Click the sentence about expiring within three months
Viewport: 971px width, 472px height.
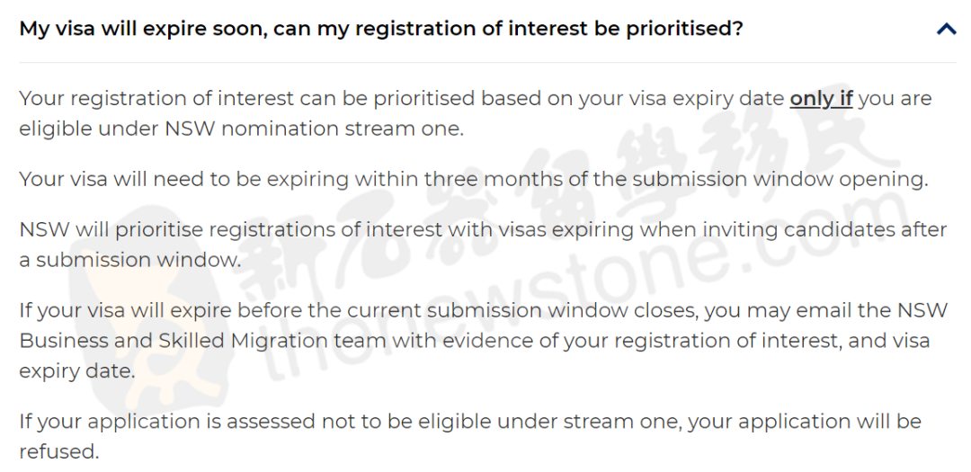pyautogui.click(x=474, y=180)
